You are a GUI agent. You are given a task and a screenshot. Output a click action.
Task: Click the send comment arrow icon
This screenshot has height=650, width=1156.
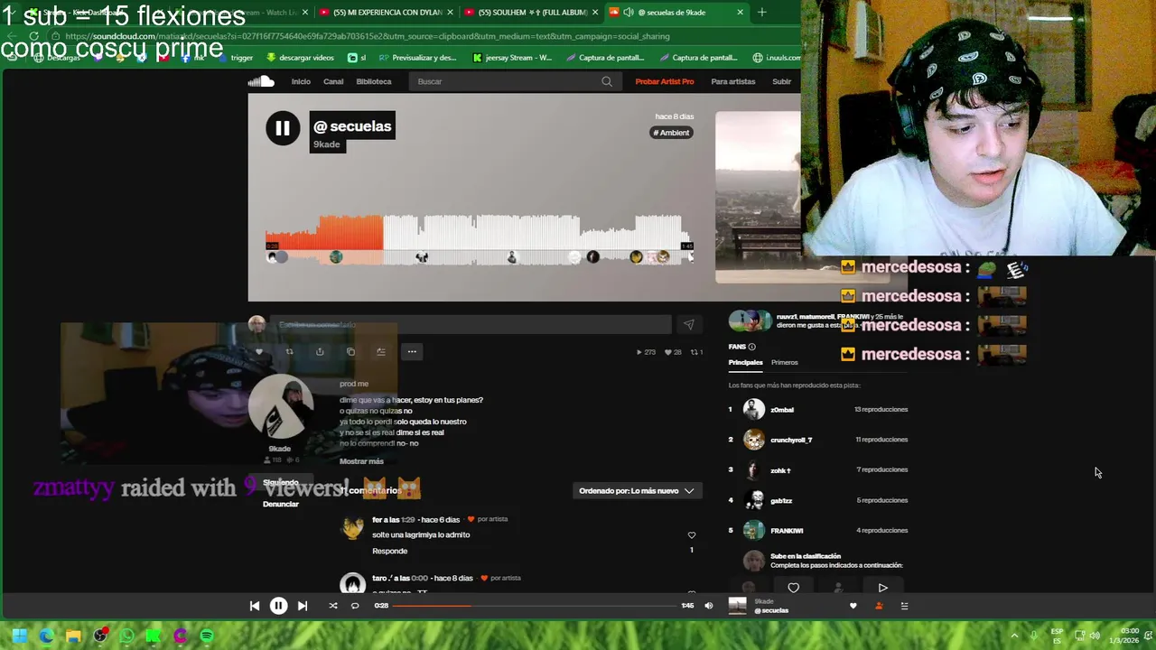688,324
